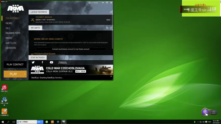Viewport: 221px width, 124px height.
Task: Open the Cold War Czechoslovakia DLC banner
Action: (x=71, y=70)
